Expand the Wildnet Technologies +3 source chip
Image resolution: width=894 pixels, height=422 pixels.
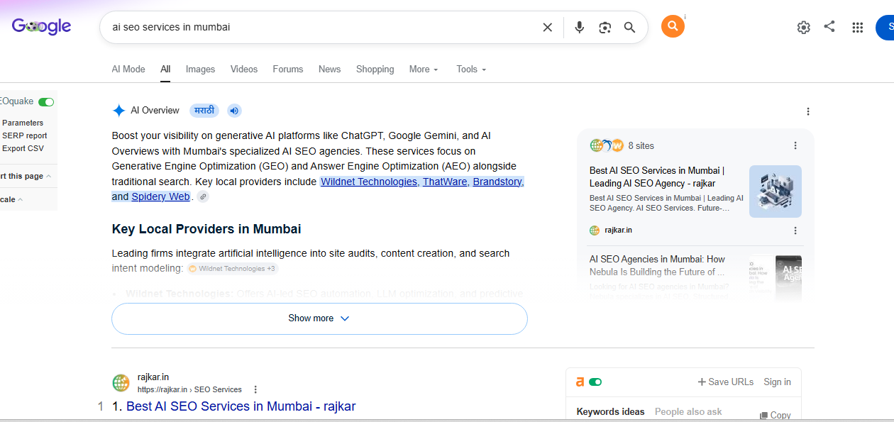pos(233,269)
